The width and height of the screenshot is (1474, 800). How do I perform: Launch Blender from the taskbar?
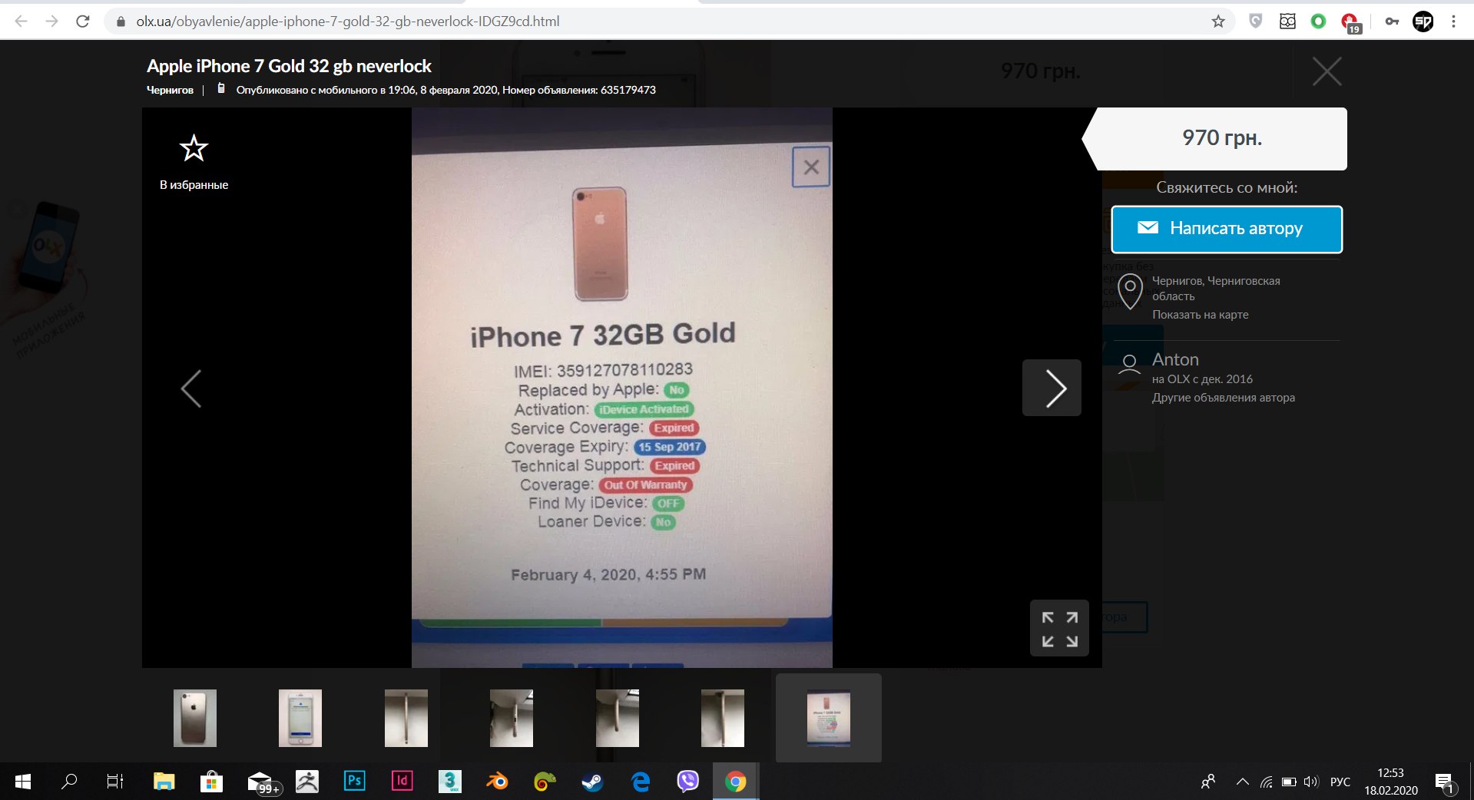[497, 782]
